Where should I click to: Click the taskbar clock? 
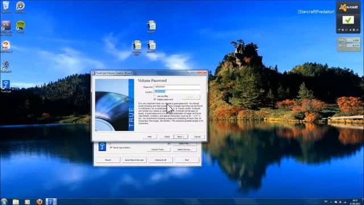[x=355, y=202]
